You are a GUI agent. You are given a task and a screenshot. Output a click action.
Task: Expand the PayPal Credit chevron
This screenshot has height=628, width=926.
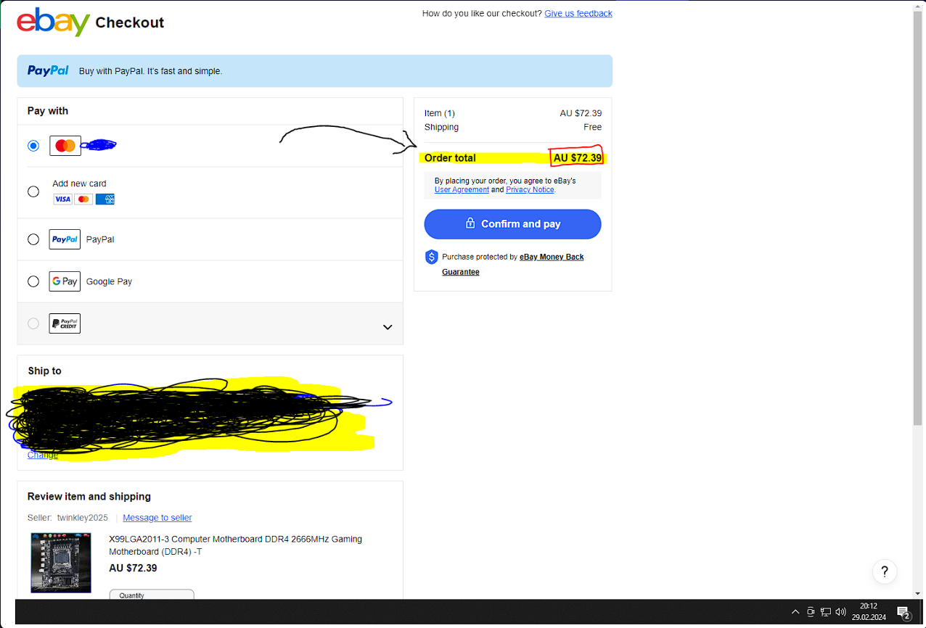pos(388,327)
